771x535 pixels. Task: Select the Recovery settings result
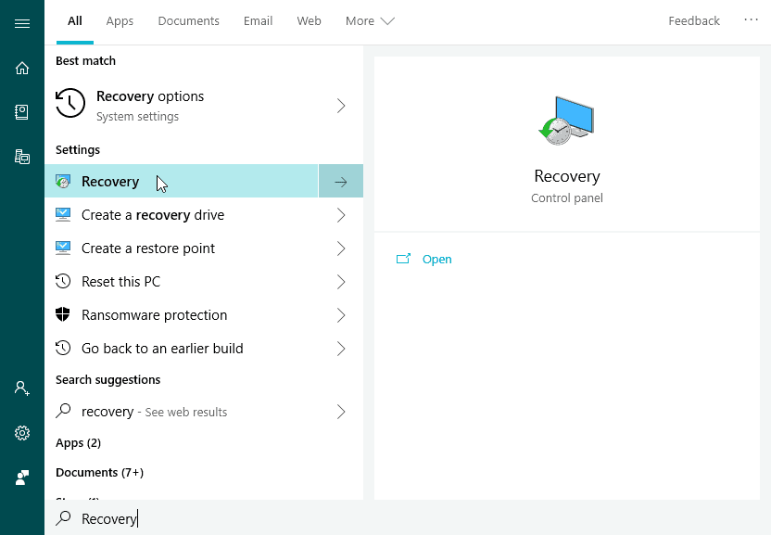[182, 182]
